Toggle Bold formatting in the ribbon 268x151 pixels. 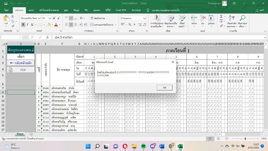pos(23,24)
